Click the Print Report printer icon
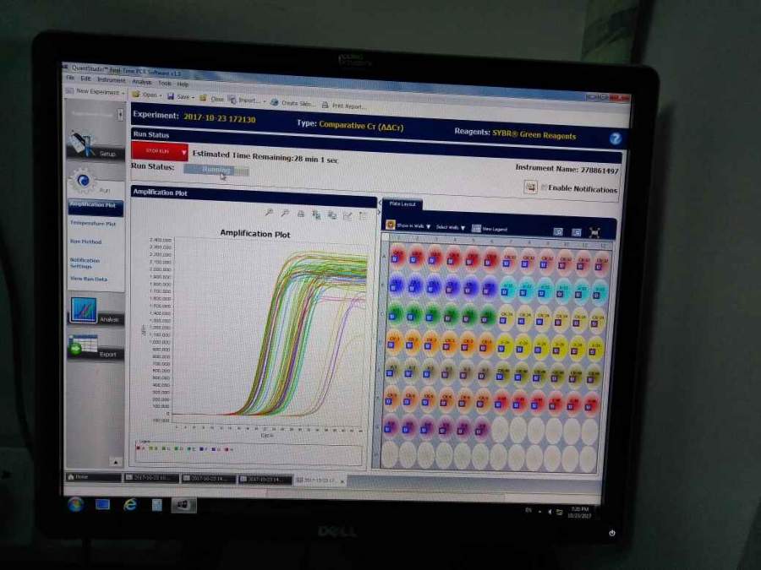Image resolution: width=761 pixels, height=570 pixels. point(326,105)
